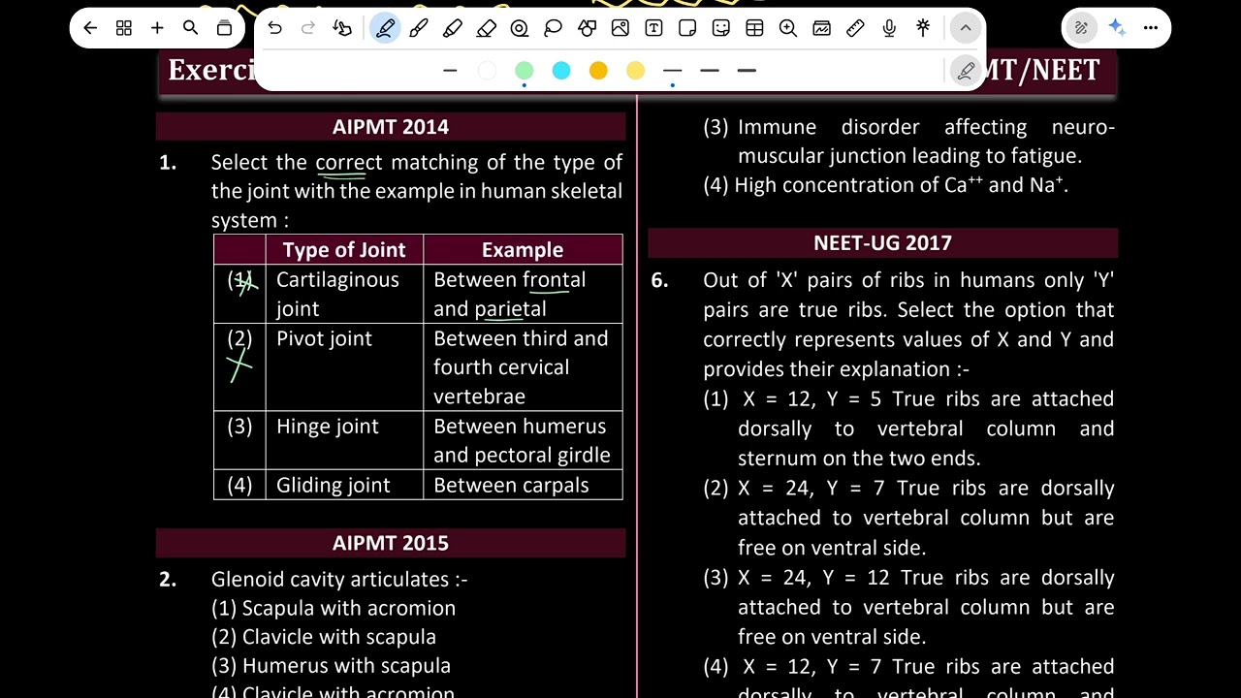
Task: Pick the white color swatch
Action: tap(487, 71)
